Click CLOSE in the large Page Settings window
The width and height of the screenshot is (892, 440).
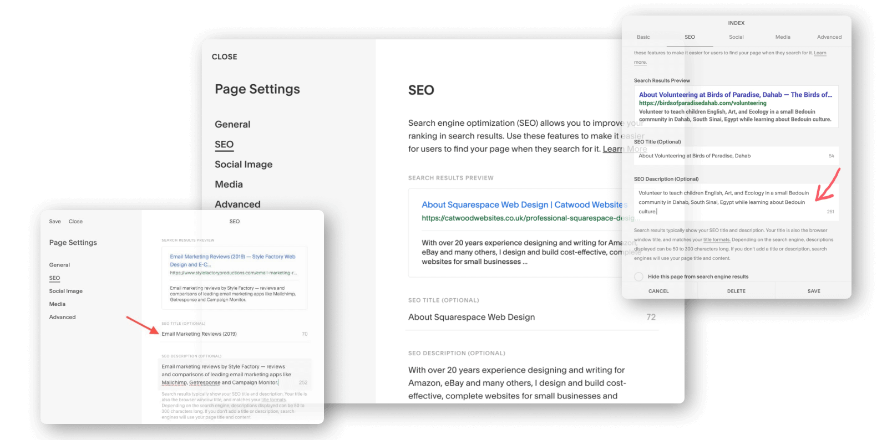224,57
